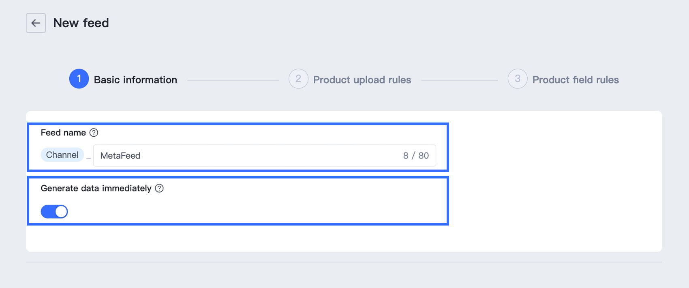689x288 pixels.
Task: Open the Feed name help tooltip icon
Action: [94, 133]
